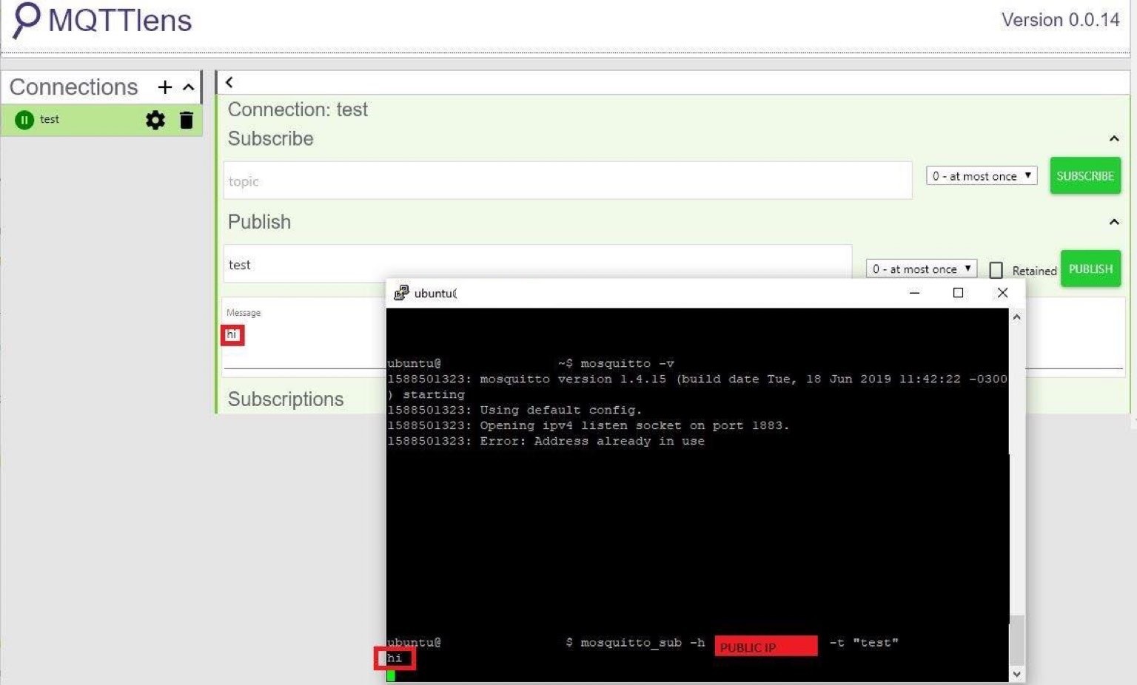Click the Version 0.0.14 text
Image resolution: width=1137 pixels, height=685 pixels.
click(x=1060, y=20)
